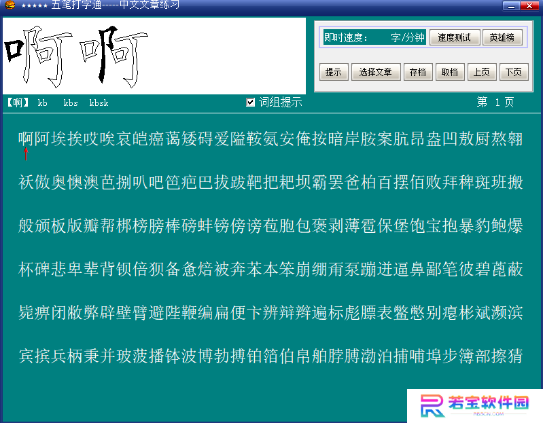Viewport: 543px width, 423px height.
Task: Click the 速度测试 speed test button
Action: (455, 37)
